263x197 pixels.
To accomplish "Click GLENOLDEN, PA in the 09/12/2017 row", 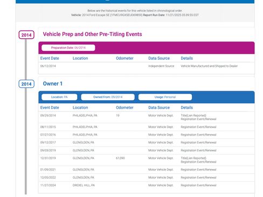I will [84, 143].
